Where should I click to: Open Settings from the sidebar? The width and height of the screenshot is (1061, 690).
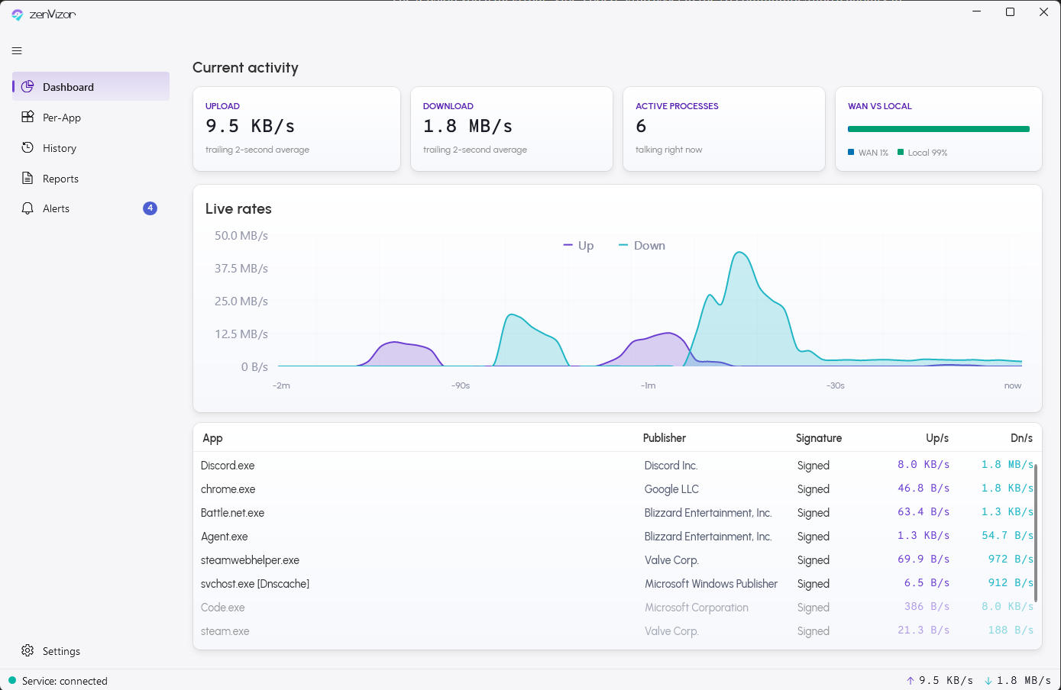(91, 650)
